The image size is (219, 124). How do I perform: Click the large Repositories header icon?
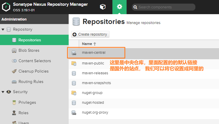76,22
